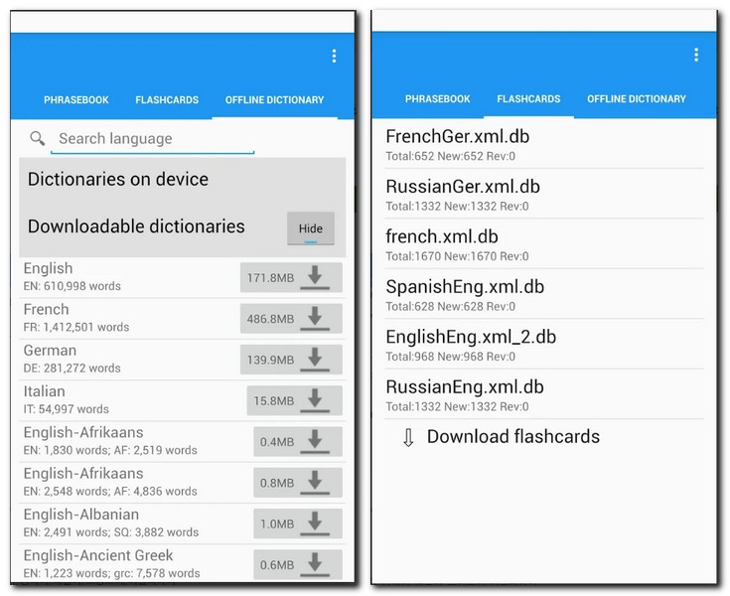
Task: Hide the downloadable dictionaries list
Action: [x=311, y=228]
